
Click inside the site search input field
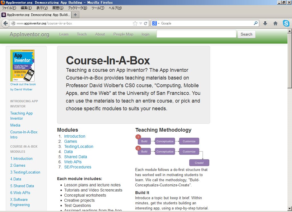click(x=196, y=34)
